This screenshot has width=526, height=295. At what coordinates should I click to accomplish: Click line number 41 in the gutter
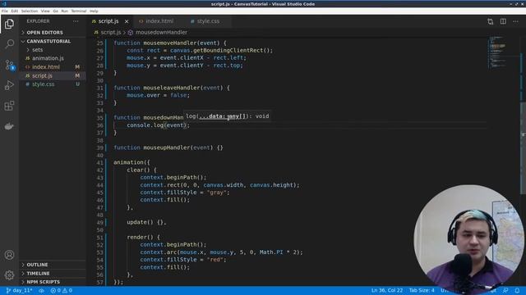point(99,163)
